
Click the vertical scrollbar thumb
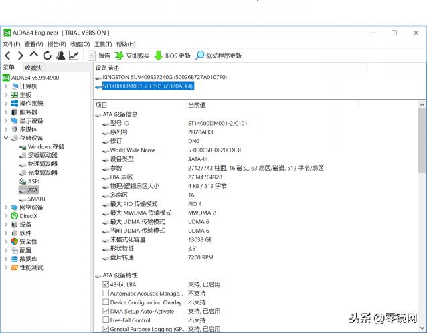click(422, 140)
